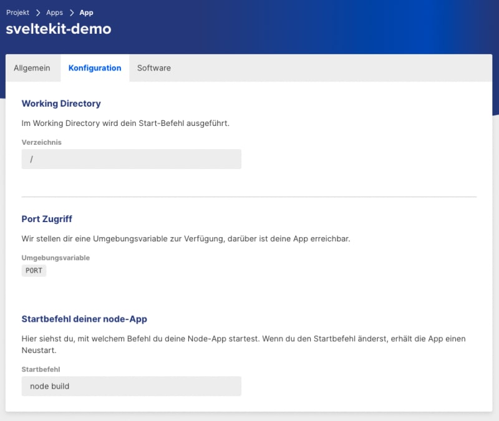Click the chevron between Projekt and Apps
Viewport: 499px width, 421px height.
coord(38,12)
